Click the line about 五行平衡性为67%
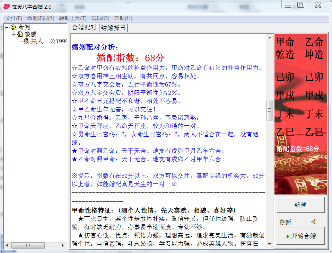This screenshot has width=332, height=253. (x=126, y=84)
